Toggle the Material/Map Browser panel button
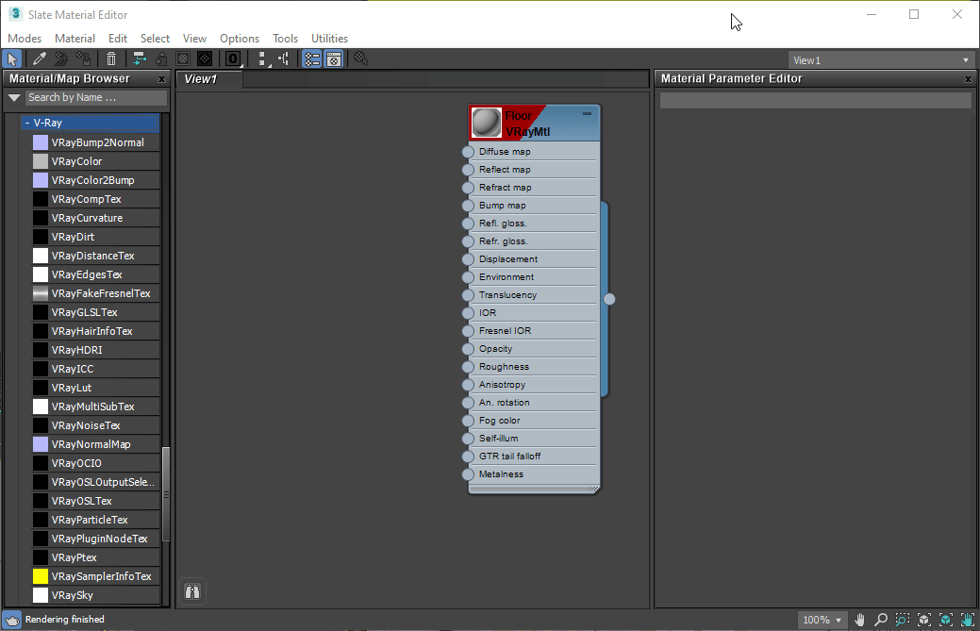980x631 pixels. click(x=311, y=58)
